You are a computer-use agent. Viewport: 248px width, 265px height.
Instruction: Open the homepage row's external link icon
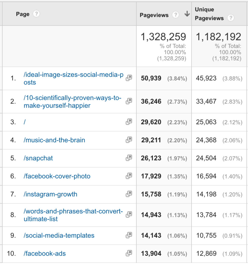point(129,122)
